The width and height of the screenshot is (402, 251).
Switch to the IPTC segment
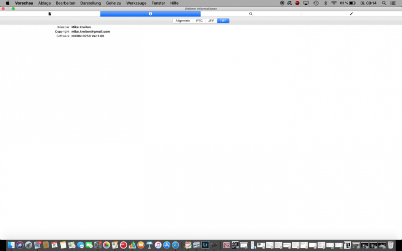coord(199,21)
